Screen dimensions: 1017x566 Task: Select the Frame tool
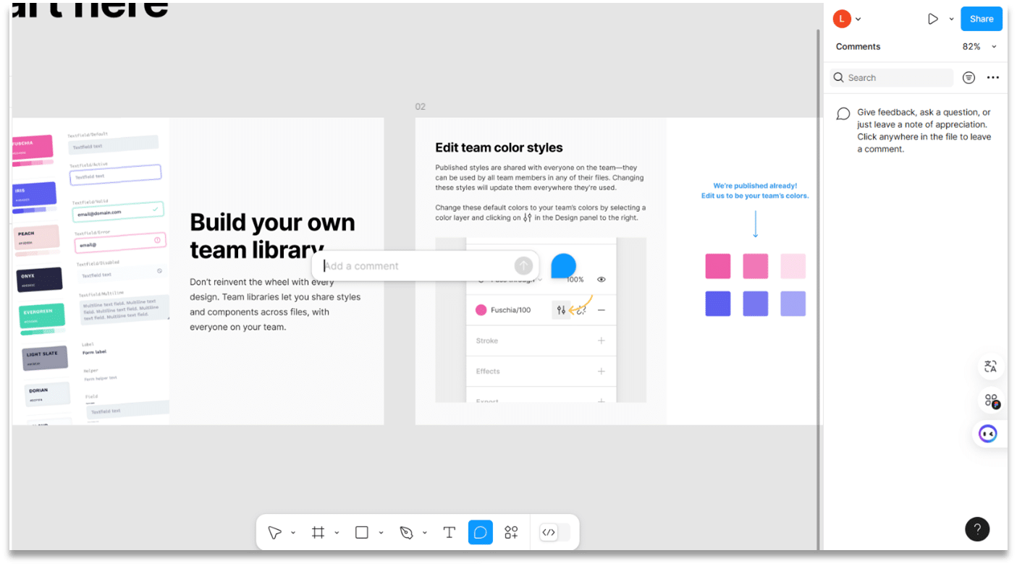(x=318, y=533)
